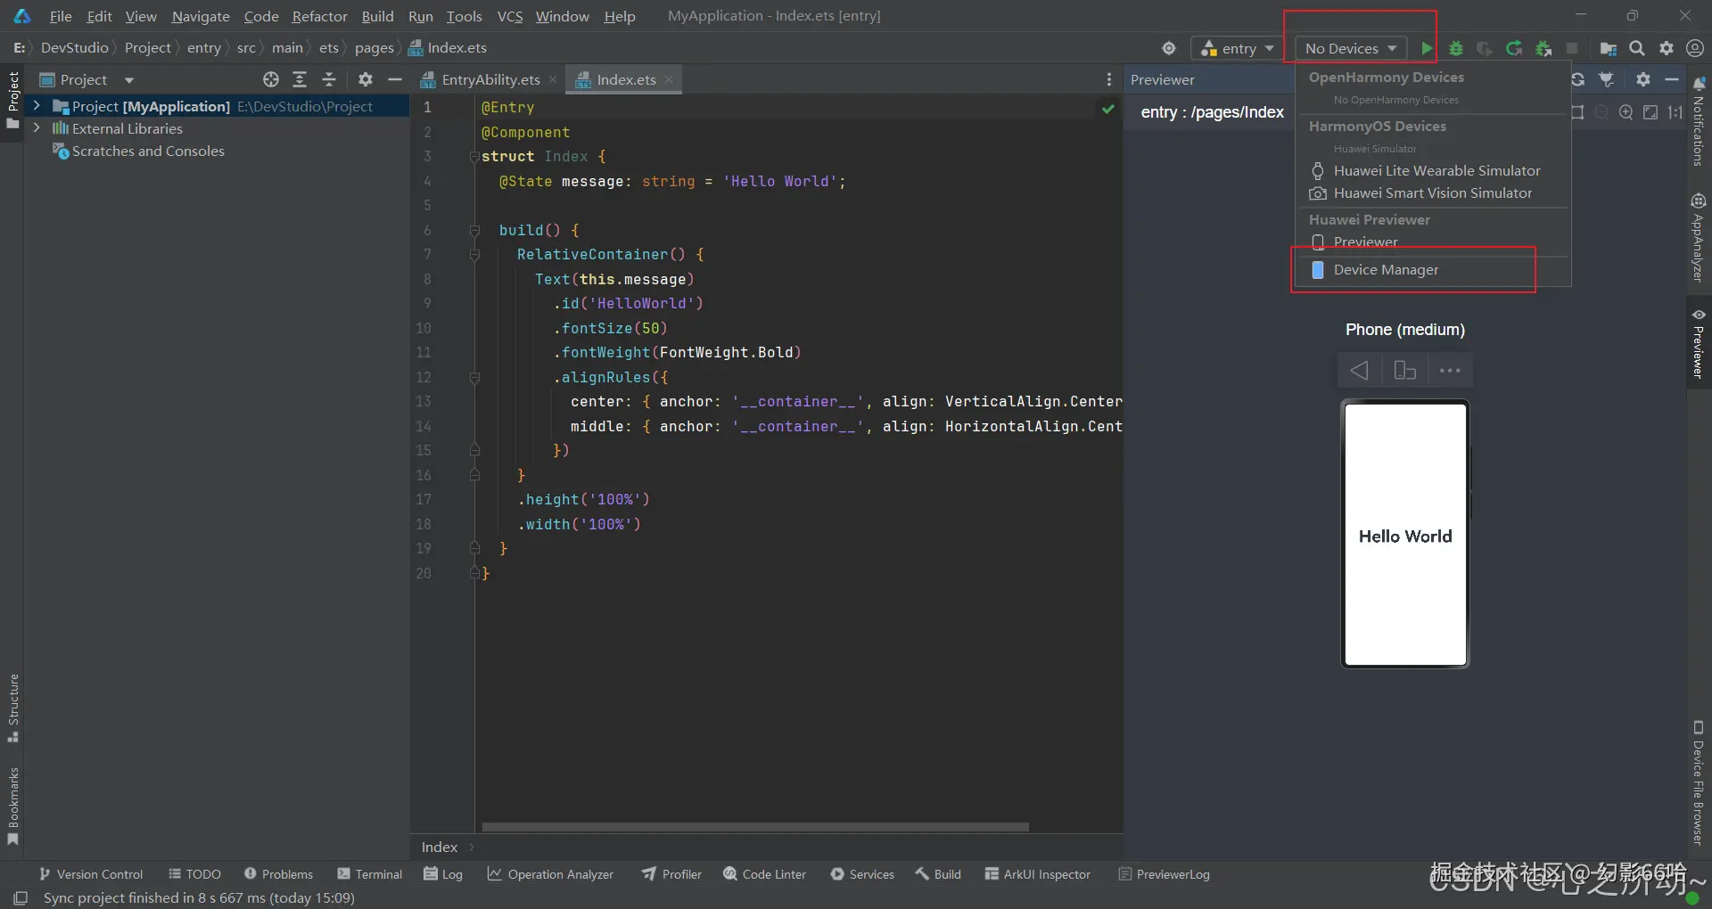Click the multi-device profile icon in Previewer
The image size is (1712, 909).
point(1404,371)
